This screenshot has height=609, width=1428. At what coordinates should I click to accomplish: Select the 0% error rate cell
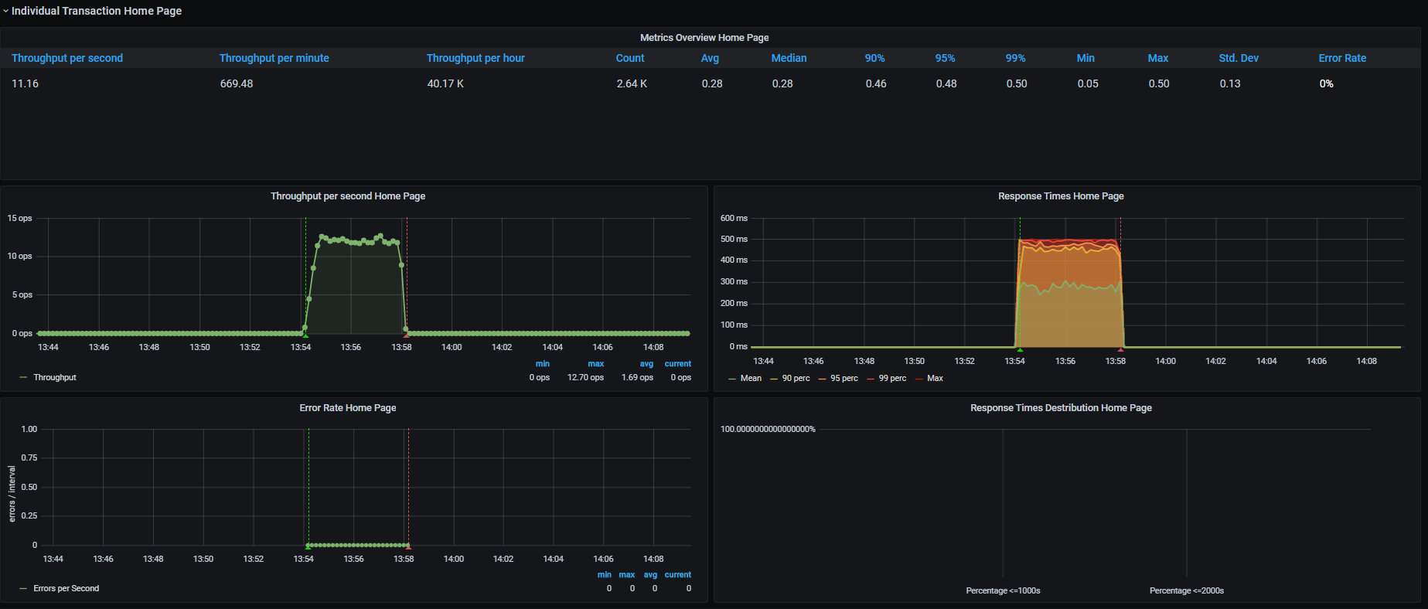coord(1326,83)
